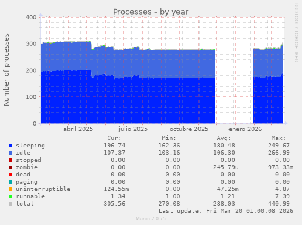Click runnable minimum value 1.00
The height and width of the screenshot is (225, 302).
173,196
